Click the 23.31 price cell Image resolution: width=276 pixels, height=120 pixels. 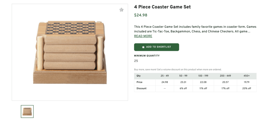tap(183, 82)
